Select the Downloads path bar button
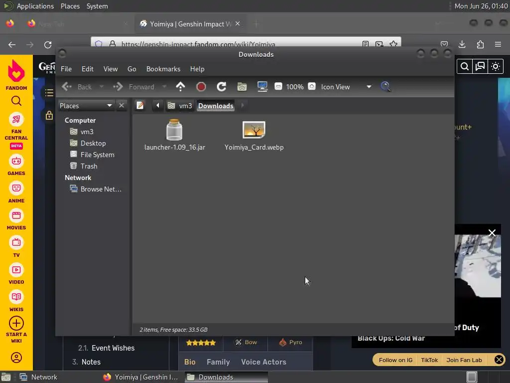The image size is (510, 383). [216, 106]
